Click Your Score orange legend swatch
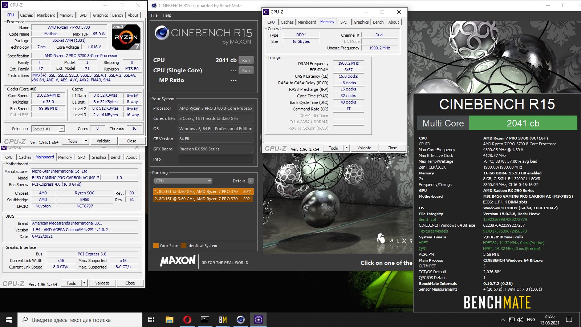 point(156,246)
